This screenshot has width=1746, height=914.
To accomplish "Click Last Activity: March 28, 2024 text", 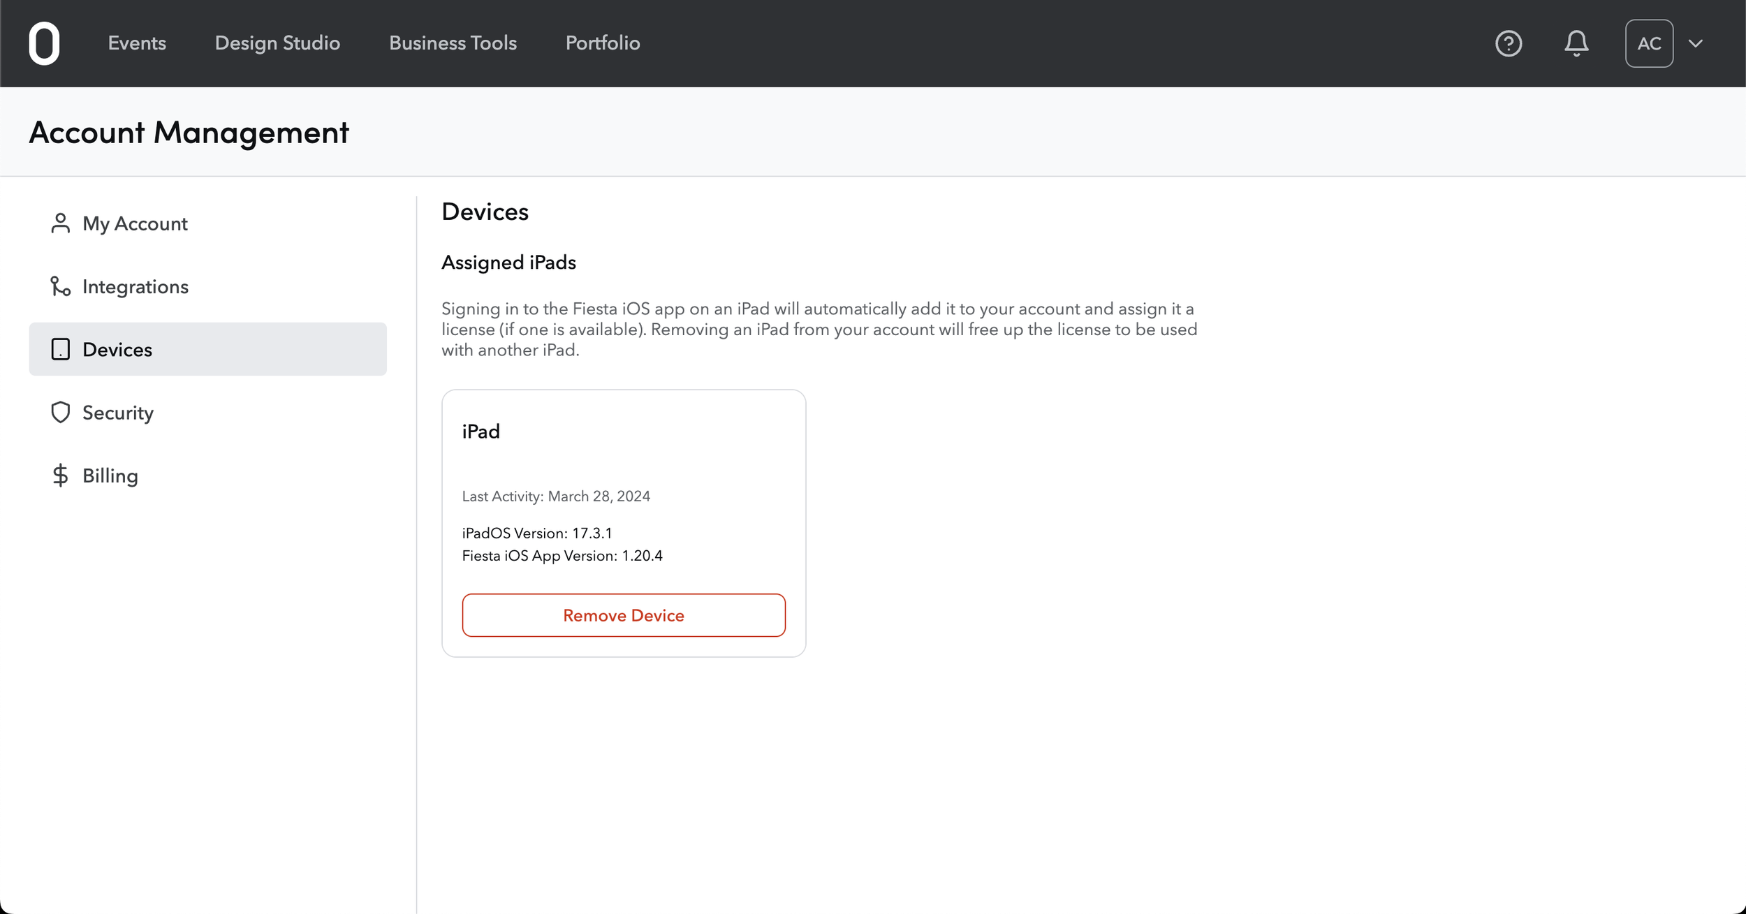I will click(556, 496).
